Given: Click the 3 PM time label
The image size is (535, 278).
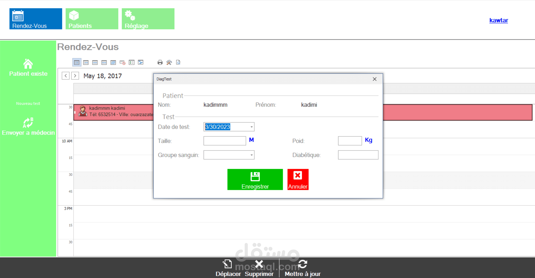Looking at the screenshot, I should pos(68,209).
